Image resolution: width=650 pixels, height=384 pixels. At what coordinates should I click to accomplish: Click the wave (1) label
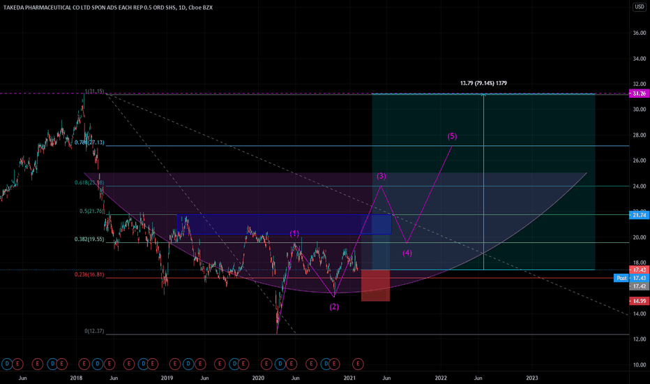(x=294, y=233)
